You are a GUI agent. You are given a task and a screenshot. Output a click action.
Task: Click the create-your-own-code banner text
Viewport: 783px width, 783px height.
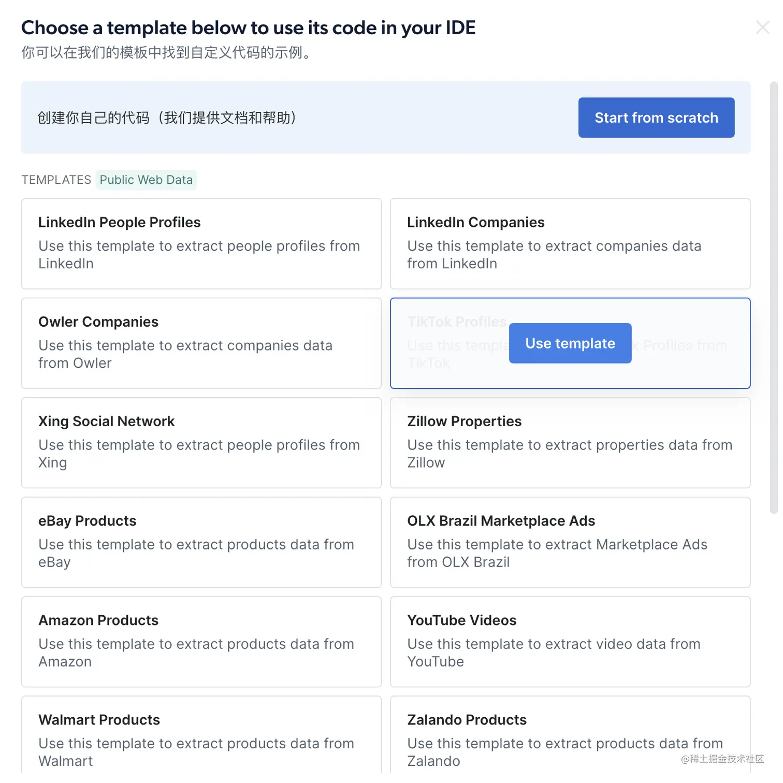[x=167, y=118]
